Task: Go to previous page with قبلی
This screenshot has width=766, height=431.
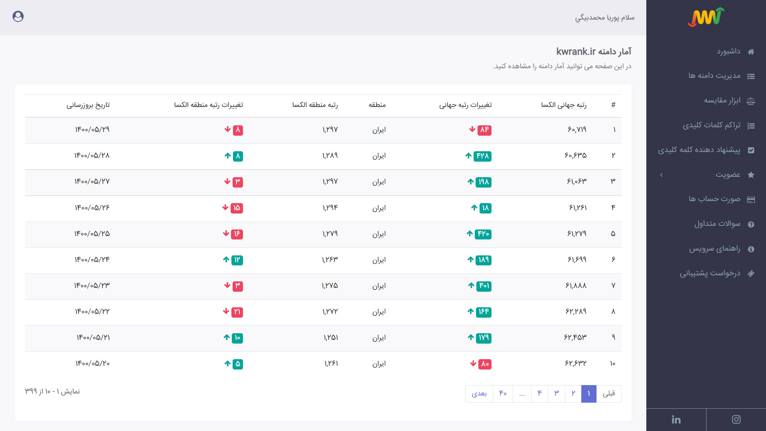Action: pos(609,394)
